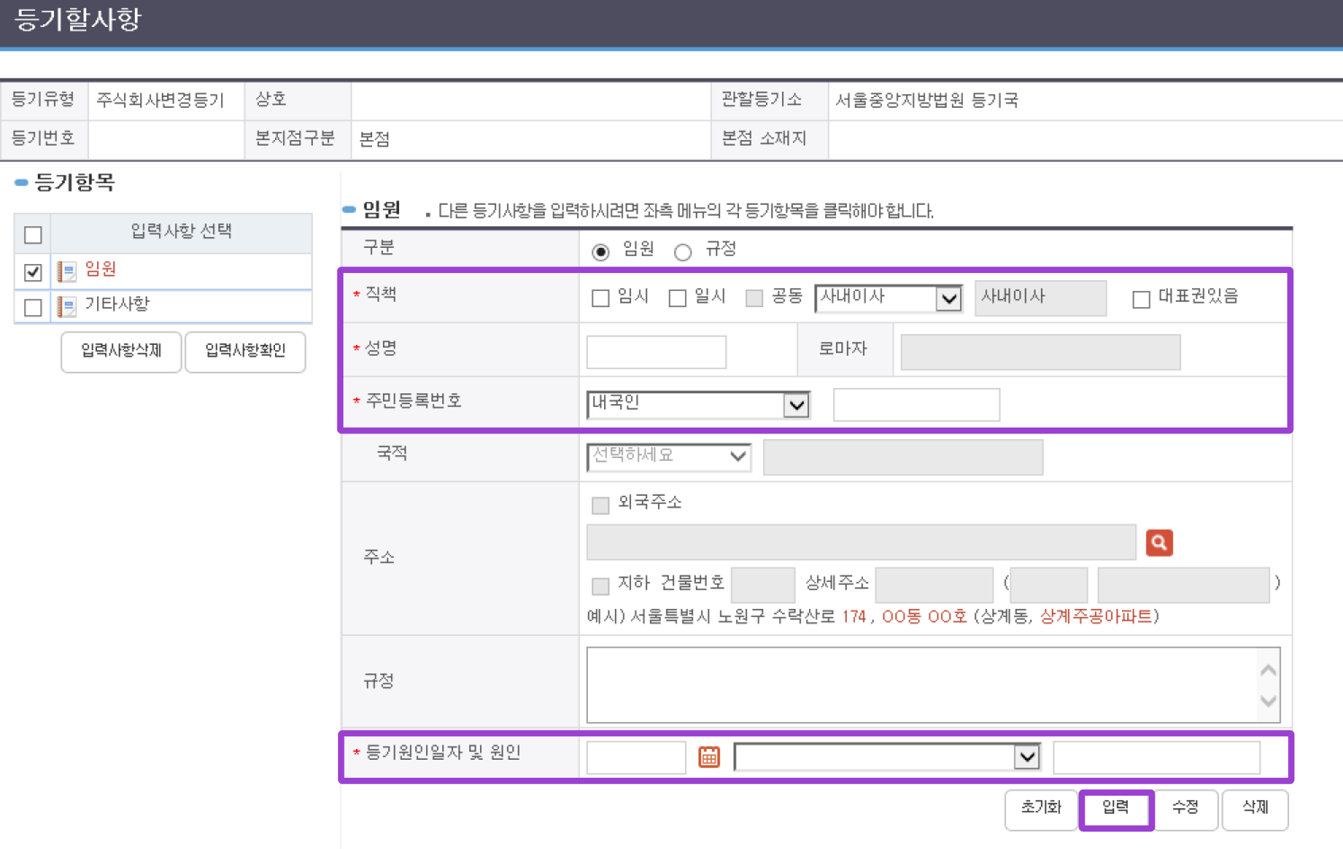The width and height of the screenshot is (1343, 849).
Task: Select the 임원 radio button under 구분
Action: pyautogui.click(x=600, y=252)
